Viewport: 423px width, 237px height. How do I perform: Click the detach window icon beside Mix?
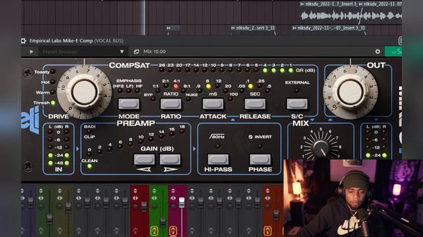coord(137,51)
